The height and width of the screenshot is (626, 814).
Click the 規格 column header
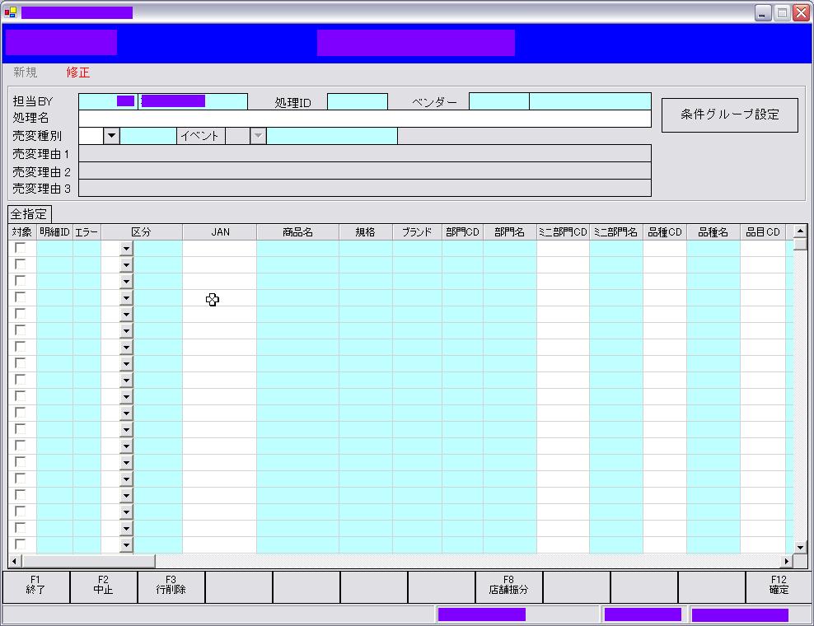point(366,232)
